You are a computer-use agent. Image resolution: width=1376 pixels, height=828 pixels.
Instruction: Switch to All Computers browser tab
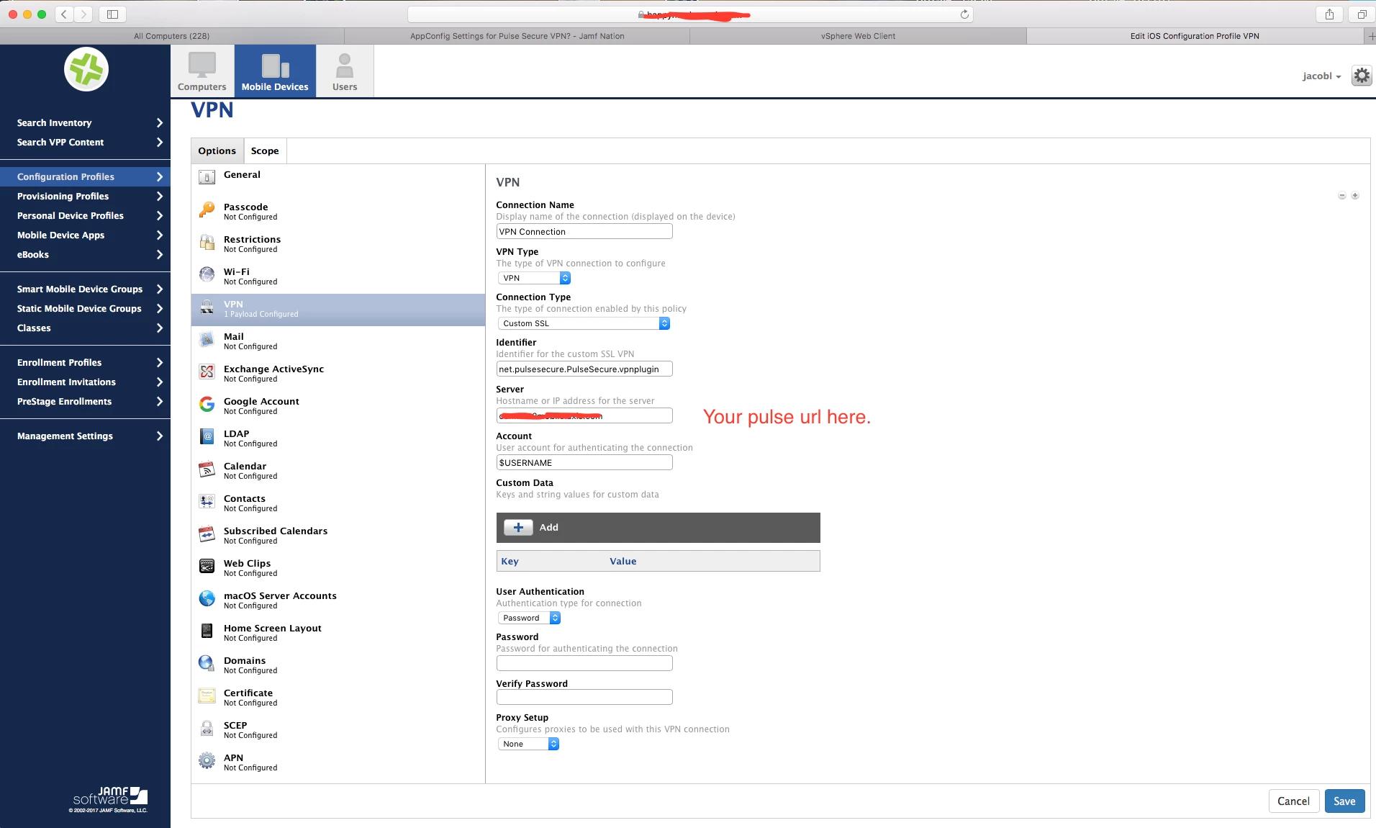coord(172,36)
